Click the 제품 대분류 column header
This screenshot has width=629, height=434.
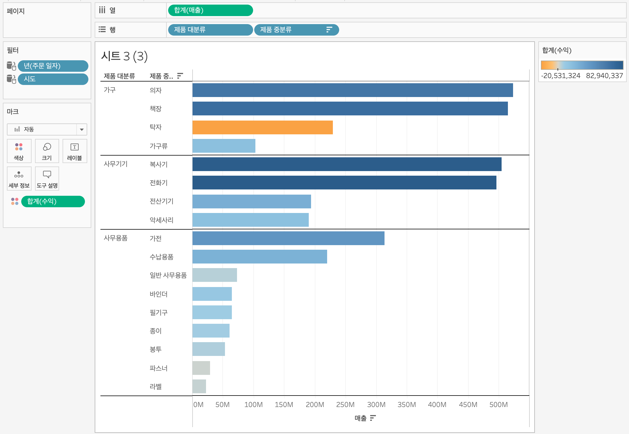click(119, 76)
